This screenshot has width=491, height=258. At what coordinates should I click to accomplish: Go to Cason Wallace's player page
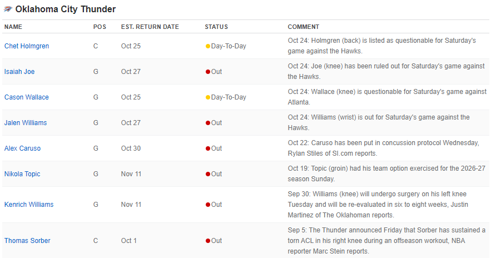coord(27,97)
